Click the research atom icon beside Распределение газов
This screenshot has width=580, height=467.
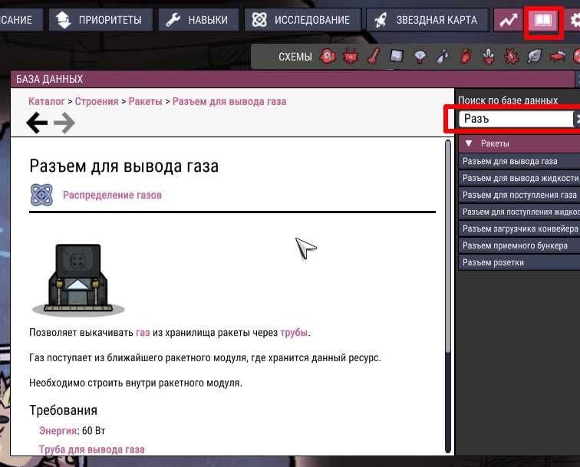41,195
